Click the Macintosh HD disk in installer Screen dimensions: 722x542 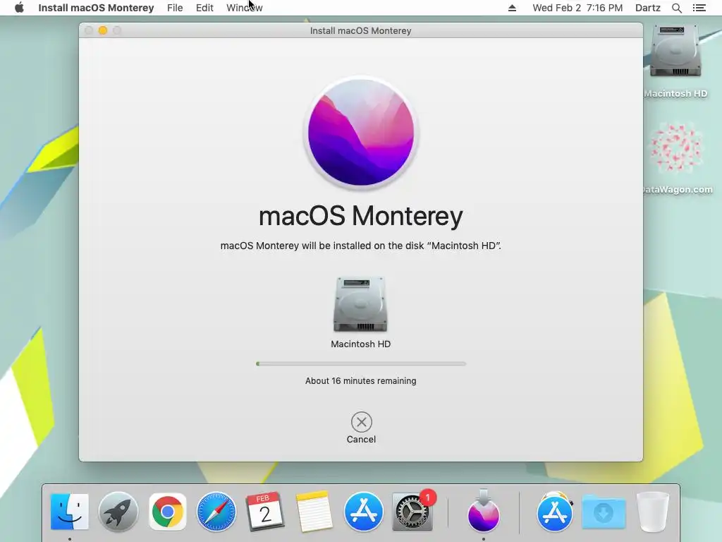360,304
